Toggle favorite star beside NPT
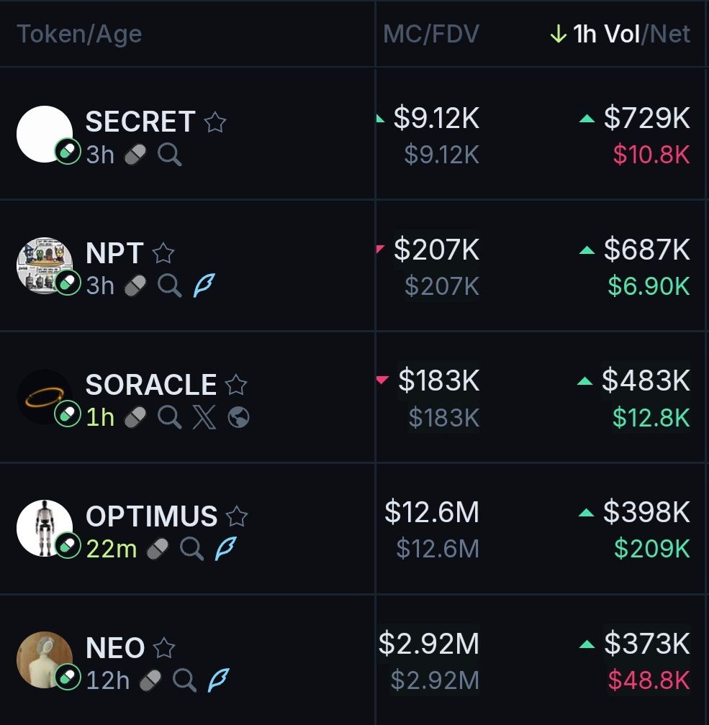709x725 pixels. tap(163, 253)
